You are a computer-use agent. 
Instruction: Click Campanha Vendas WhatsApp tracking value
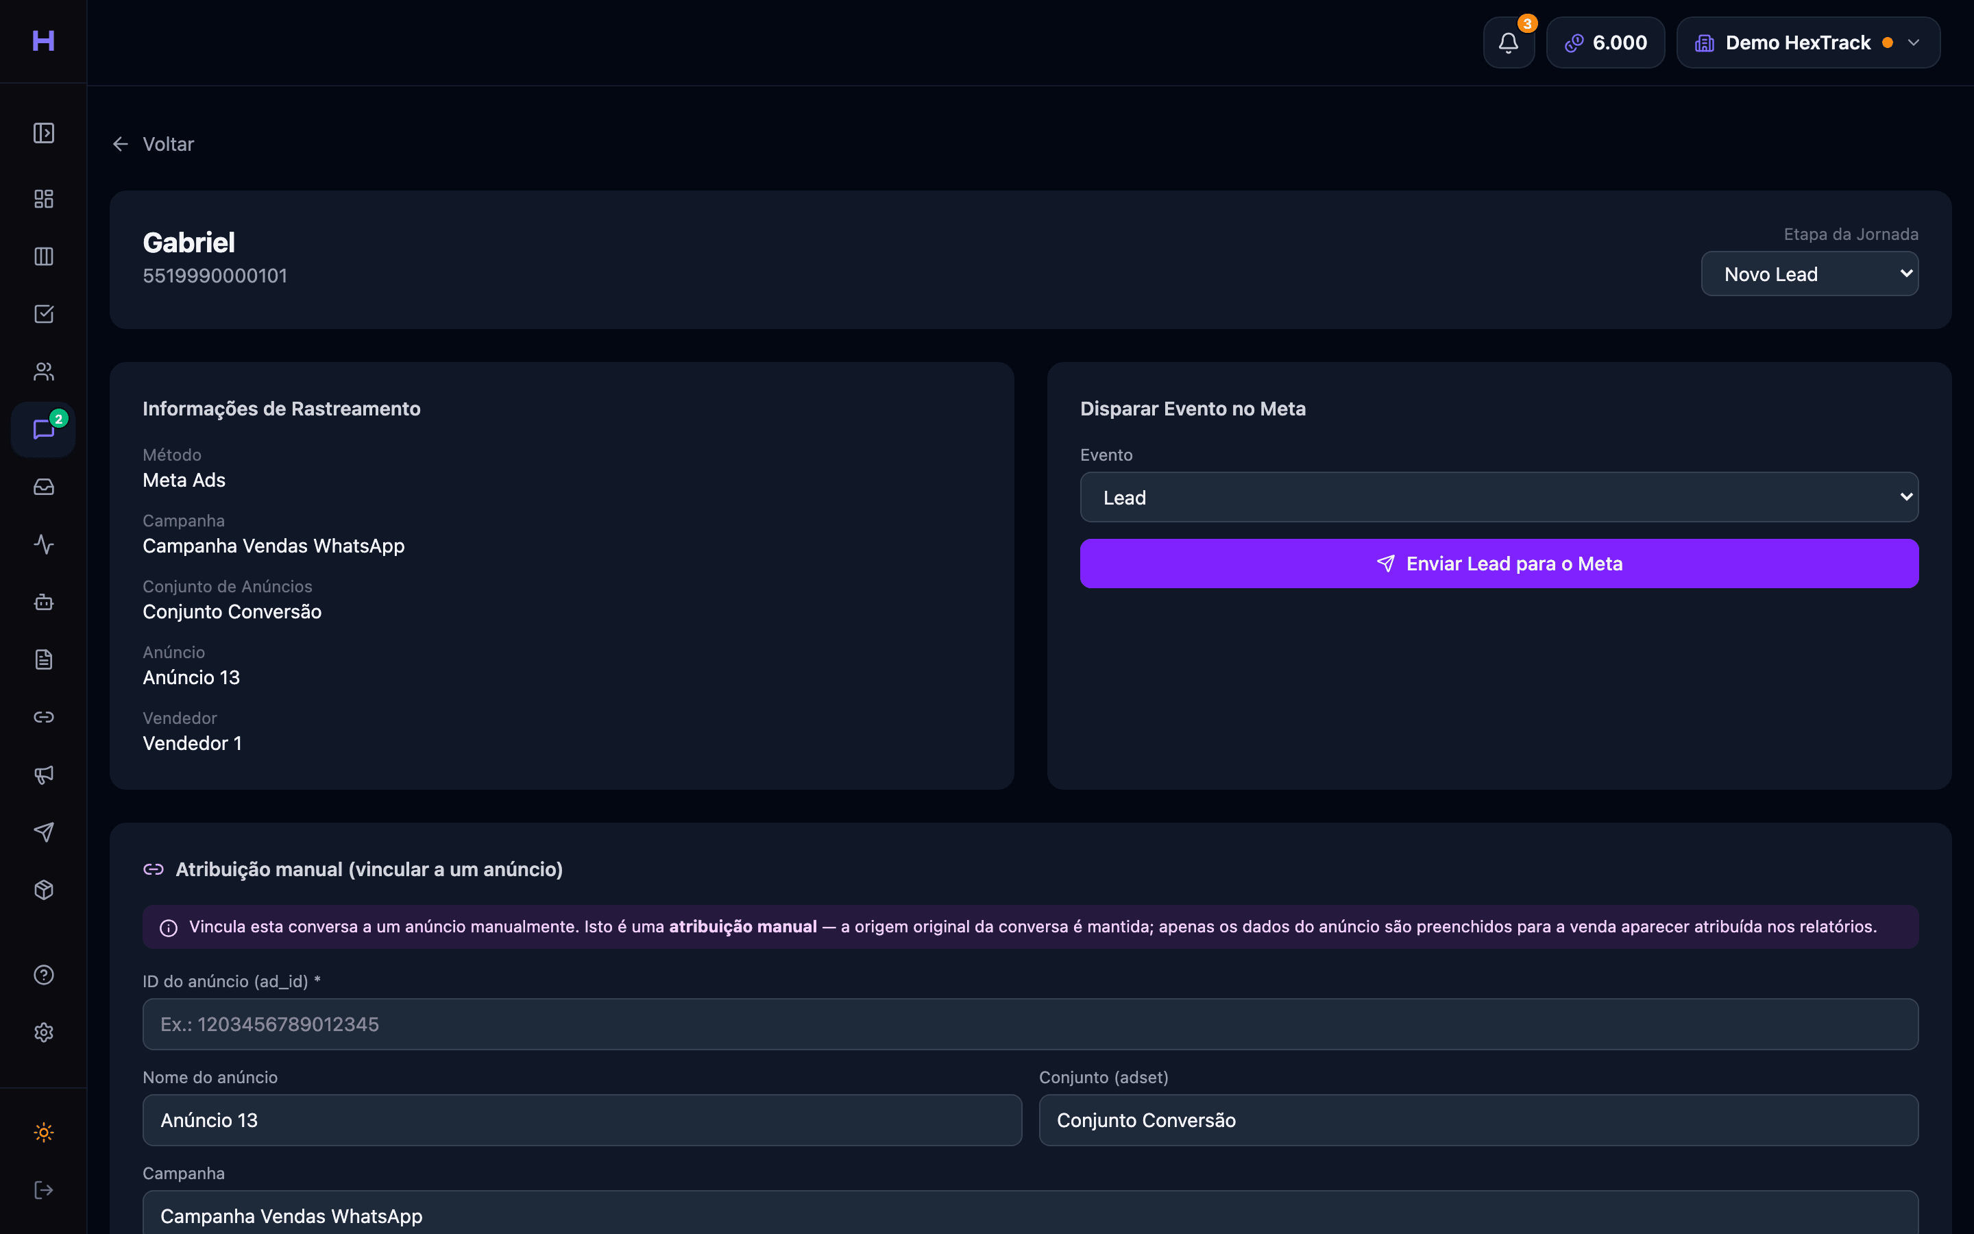click(x=273, y=546)
